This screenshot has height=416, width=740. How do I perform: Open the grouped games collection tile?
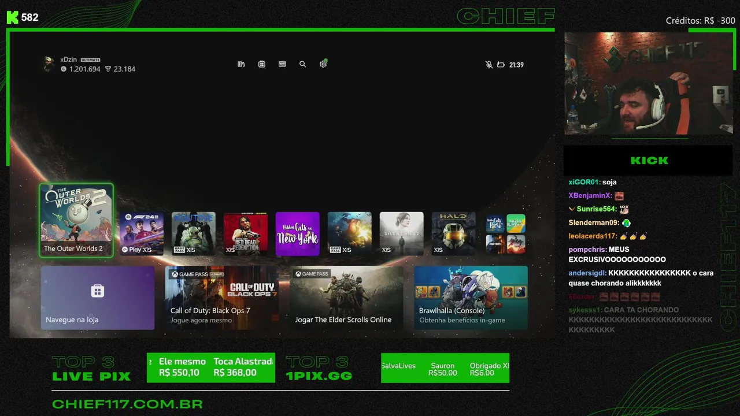pyautogui.click(x=506, y=233)
